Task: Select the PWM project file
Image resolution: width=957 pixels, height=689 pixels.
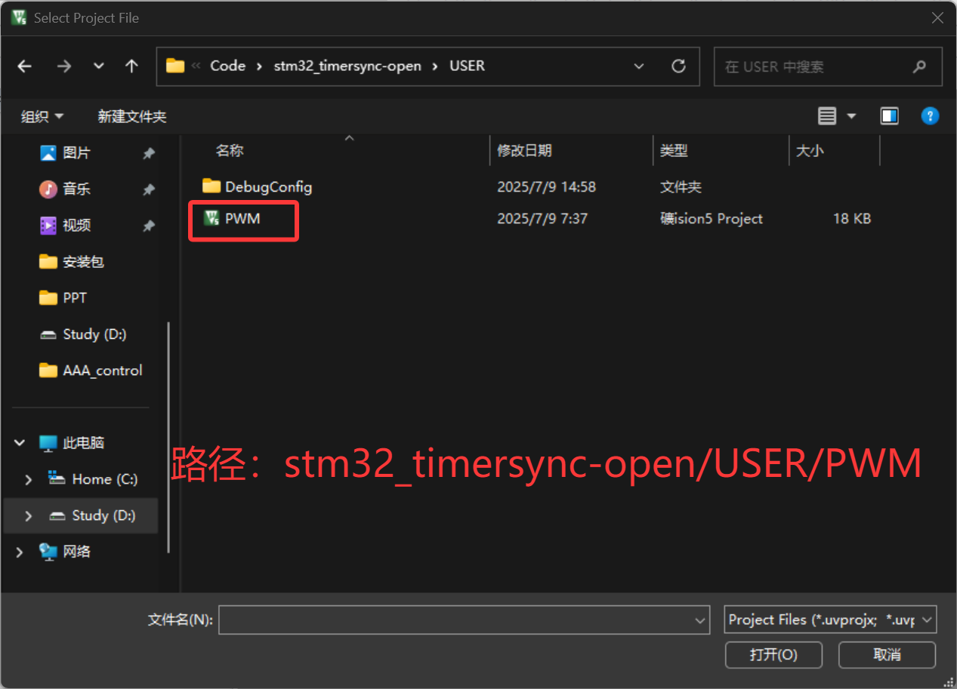Action: point(242,219)
